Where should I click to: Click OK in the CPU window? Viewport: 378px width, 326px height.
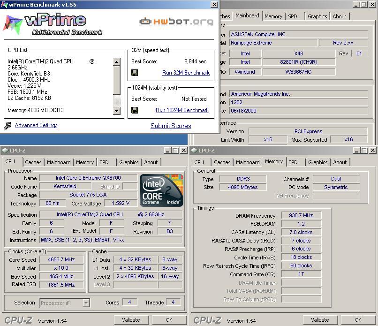(169, 320)
